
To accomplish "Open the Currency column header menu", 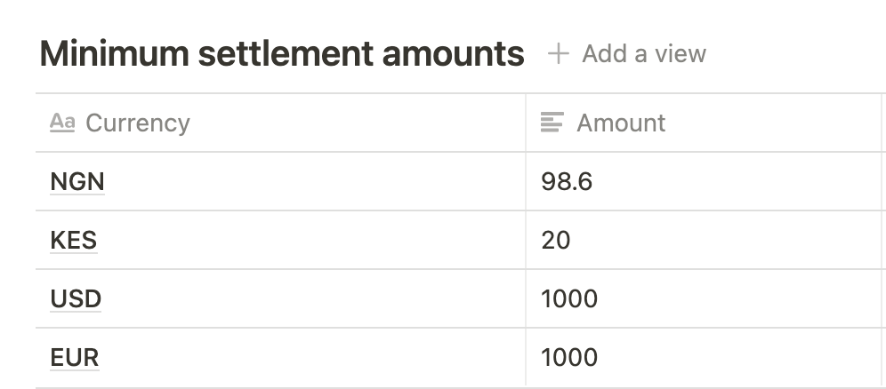I will [x=137, y=123].
